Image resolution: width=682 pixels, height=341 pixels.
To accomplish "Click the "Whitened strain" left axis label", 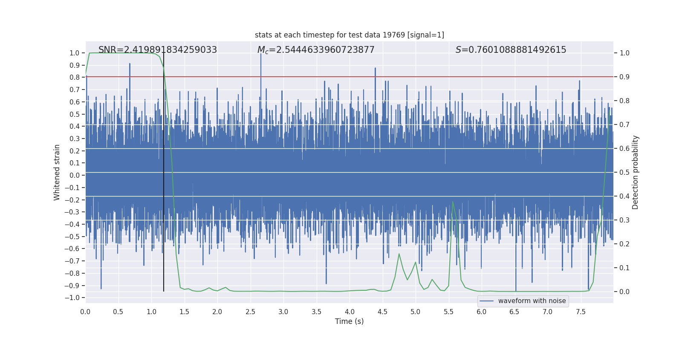I will click(57, 172).
